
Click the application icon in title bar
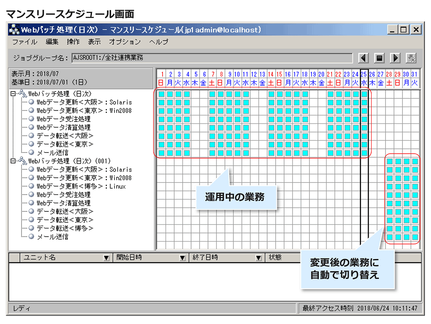(x=14, y=30)
